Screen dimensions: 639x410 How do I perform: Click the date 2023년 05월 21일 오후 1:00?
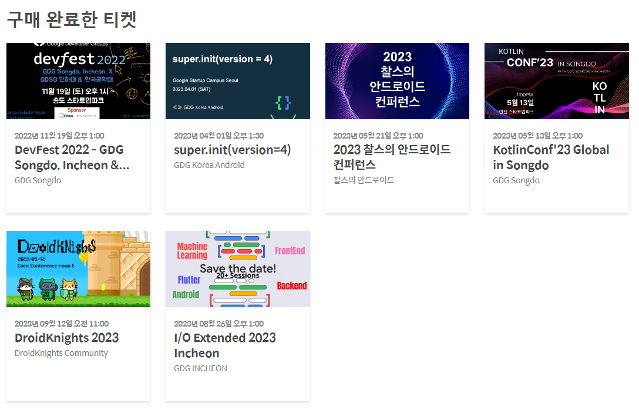coord(378,136)
